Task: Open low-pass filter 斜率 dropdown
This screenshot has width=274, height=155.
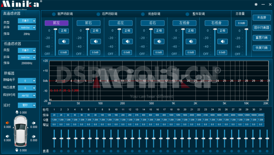Action: click(27, 57)
